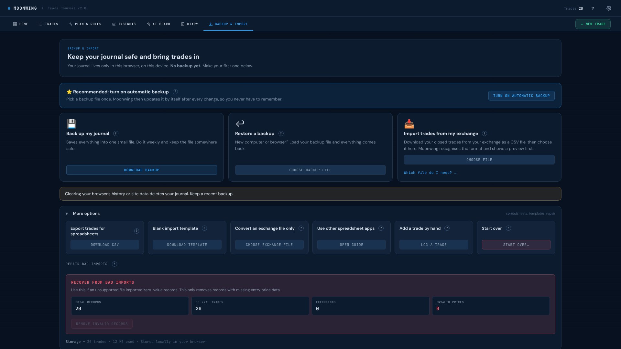Switch to the Diary tab

190,24
